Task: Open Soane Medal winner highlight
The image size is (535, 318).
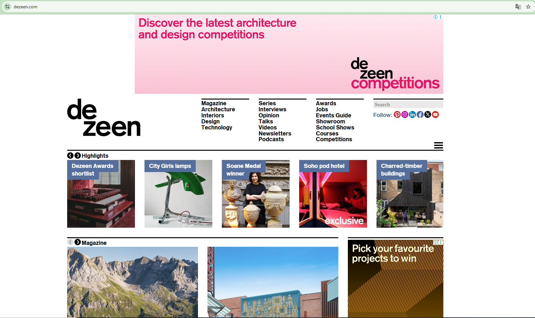Action: click(256, 194)
